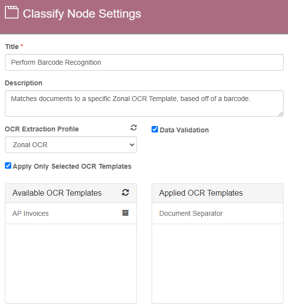This screenshot has width=288, height=308.
Task: Click the Data Validation label
Action: [184, 130]
